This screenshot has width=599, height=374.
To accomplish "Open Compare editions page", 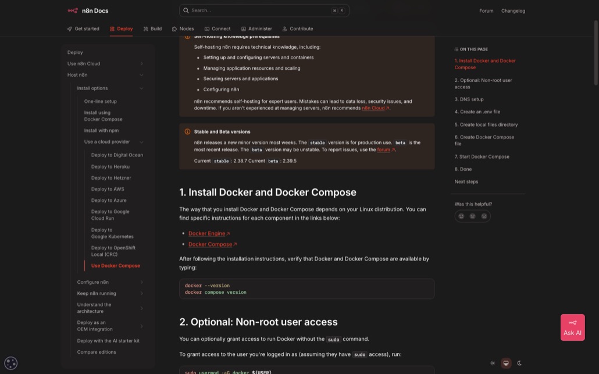I will point(97,352).
